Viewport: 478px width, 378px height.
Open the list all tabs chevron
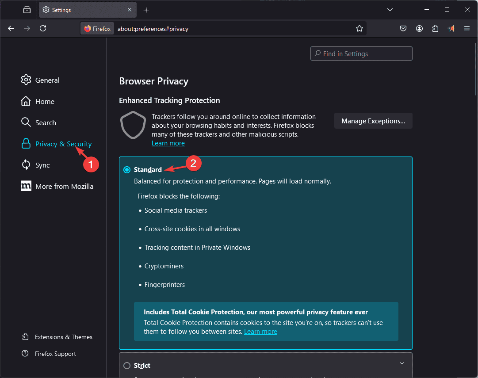click(x=390, y=10)
